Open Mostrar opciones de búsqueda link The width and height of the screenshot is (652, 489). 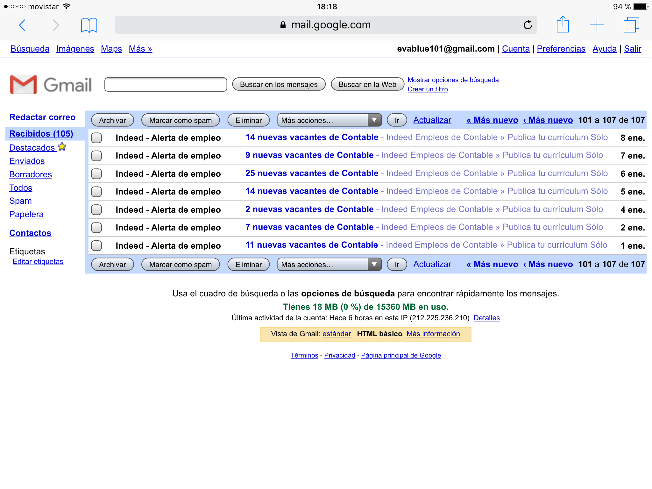click(453, 80)
